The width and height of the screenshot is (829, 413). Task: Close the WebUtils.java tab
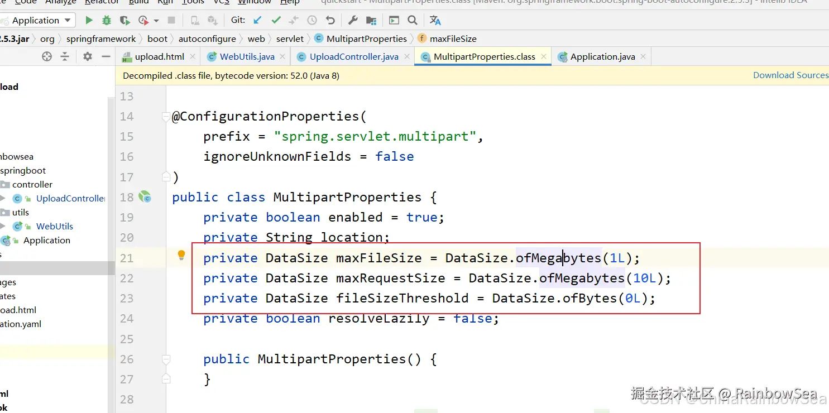[282, 56]
